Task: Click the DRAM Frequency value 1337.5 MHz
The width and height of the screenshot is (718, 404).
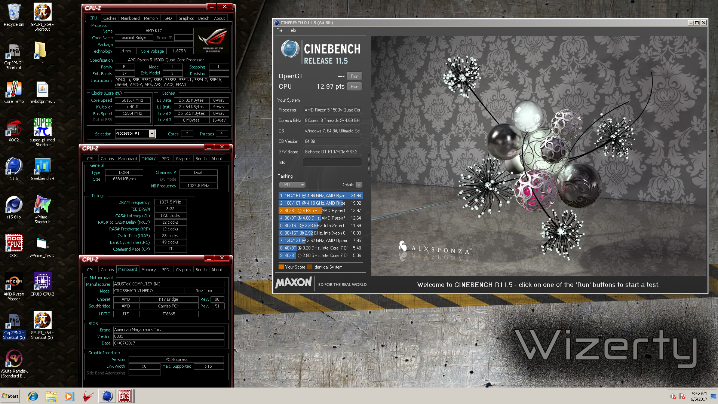Action: point(170,202)
